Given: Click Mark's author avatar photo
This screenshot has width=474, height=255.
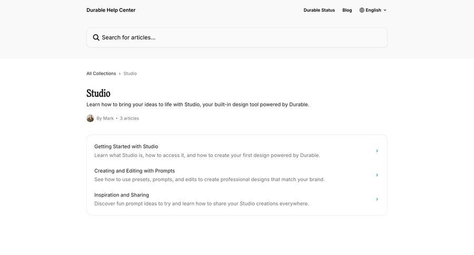Looking at the screenshot, I should pyautogui.click(x=90, y=119).
